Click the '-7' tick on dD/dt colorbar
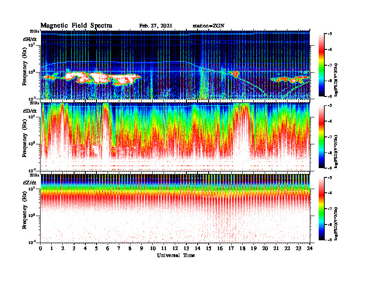The image size is (369, 285). (330, 137)
